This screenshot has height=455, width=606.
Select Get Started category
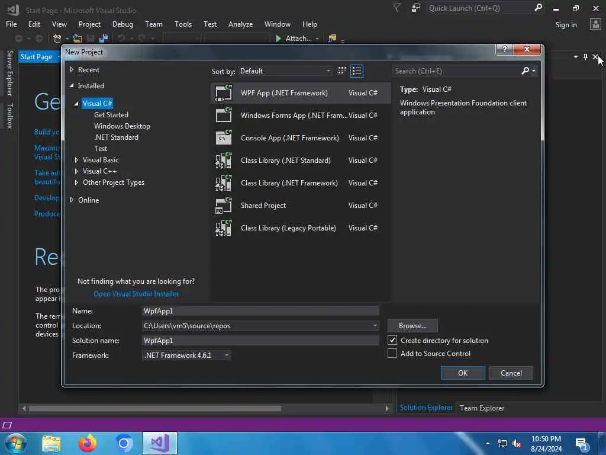[111, 115]
